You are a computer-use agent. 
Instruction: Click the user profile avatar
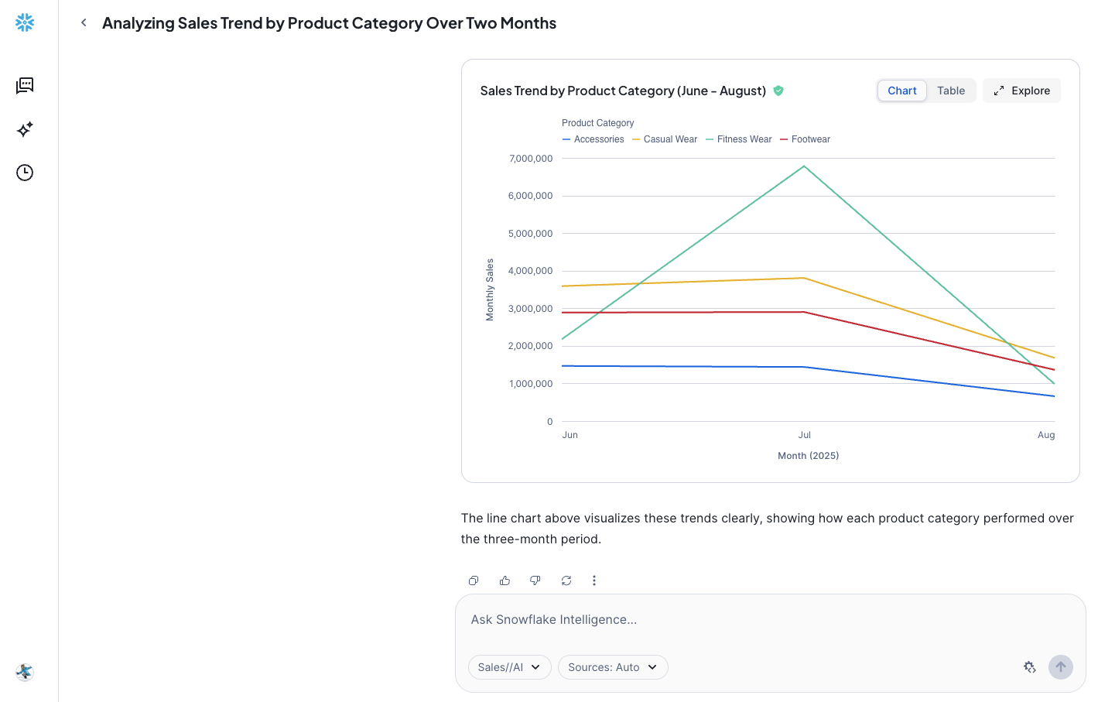point(25,672)
